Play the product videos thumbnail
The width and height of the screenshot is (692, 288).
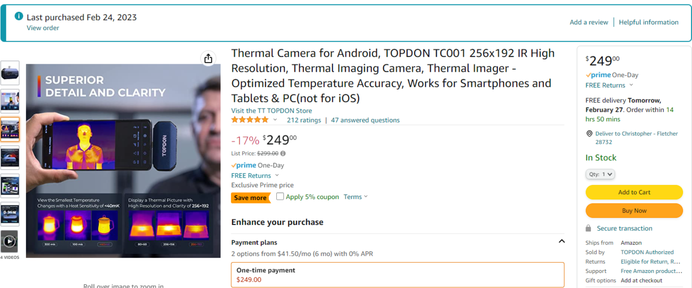10,242
